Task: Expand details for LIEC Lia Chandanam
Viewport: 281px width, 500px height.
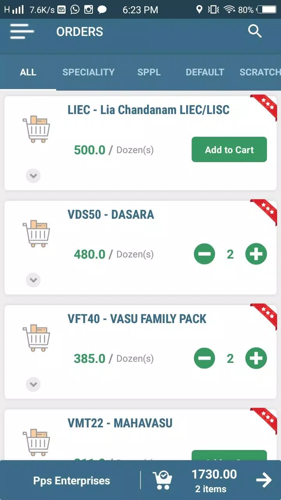Action: pyautogui.click(x=33, y=176)
